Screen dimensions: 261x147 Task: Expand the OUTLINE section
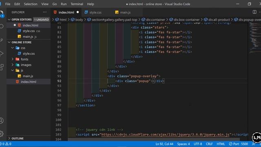click(9, 138)
